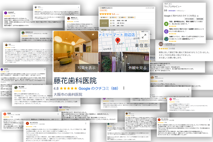
Task: Click 外観を見る on the street view photo
Action: click(x=137, y=68)
